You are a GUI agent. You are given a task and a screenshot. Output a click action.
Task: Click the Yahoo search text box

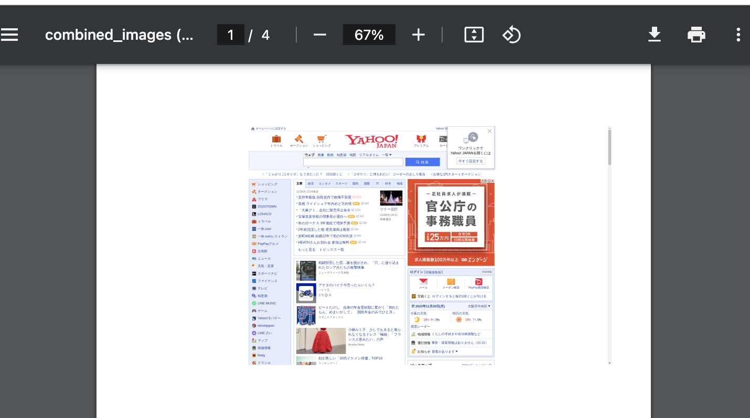click(353, 162)
